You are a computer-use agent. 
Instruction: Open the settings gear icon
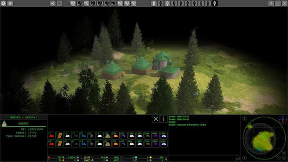coord(3,3)
